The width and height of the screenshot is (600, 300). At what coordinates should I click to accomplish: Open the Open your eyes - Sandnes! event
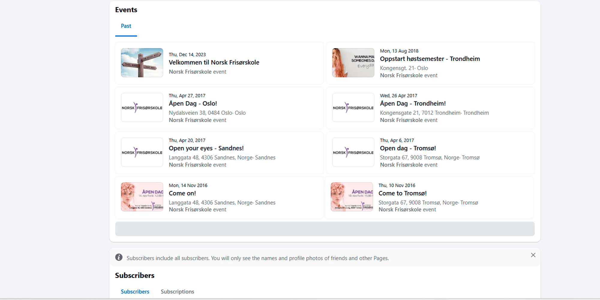click(x=206, y=148)
